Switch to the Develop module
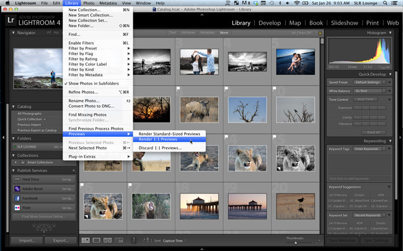The image size is (403, 251). [270, 23]
